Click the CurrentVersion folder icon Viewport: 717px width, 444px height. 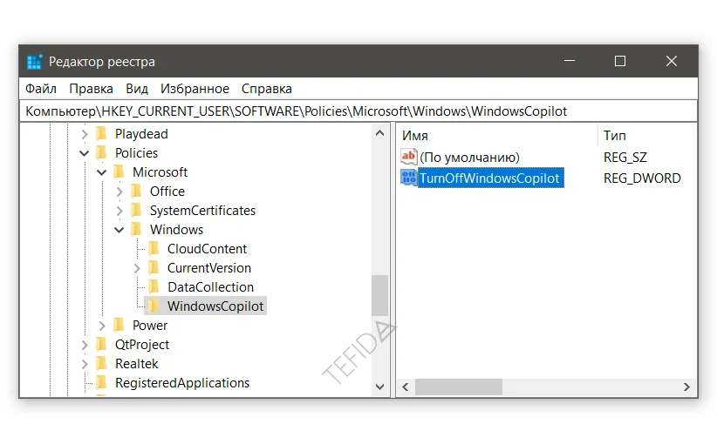pyautogui.click(x=154, y=268)
